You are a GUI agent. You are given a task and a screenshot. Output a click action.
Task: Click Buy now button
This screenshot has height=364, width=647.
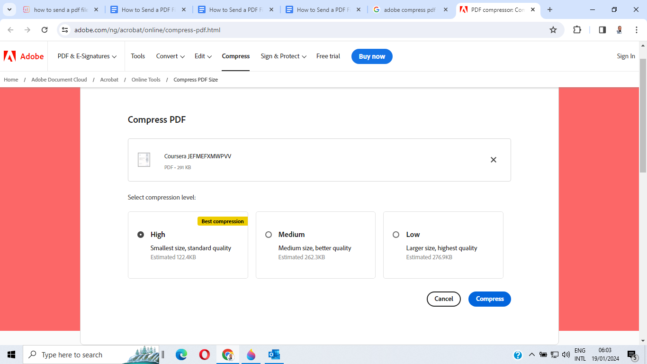pyautogui.click(x=372, y=56)
